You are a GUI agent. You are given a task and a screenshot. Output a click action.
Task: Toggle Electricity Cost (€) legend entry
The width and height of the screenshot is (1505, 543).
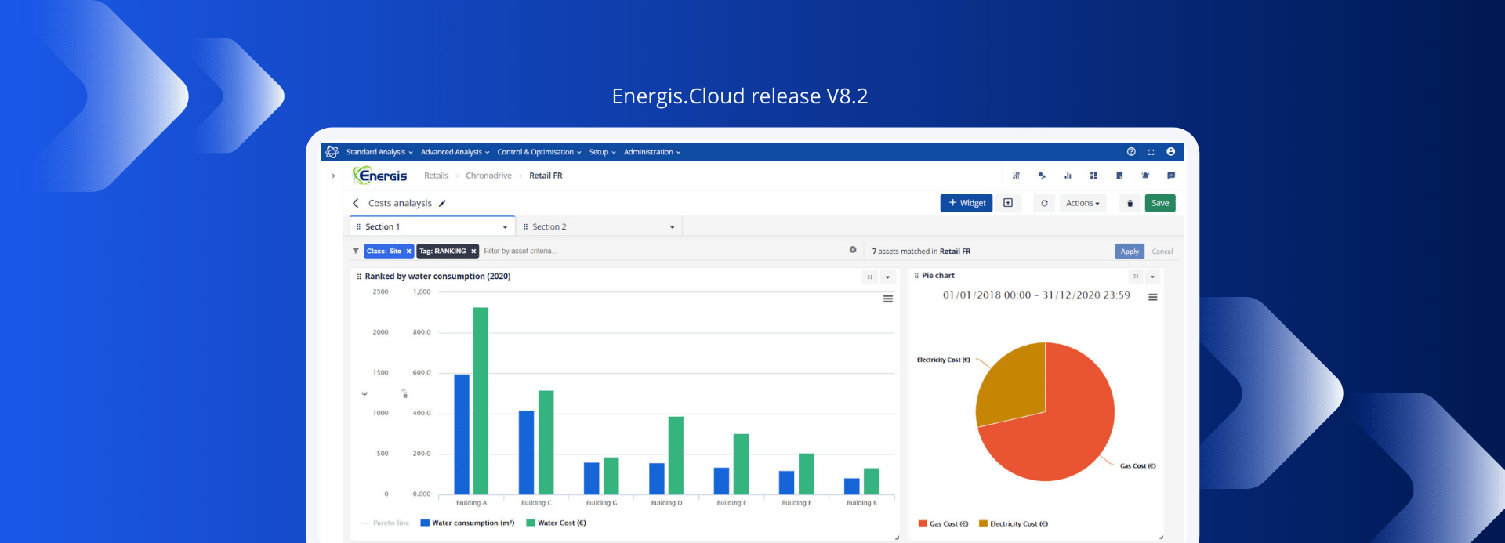pyautogui.click(x=1014, y=523)
